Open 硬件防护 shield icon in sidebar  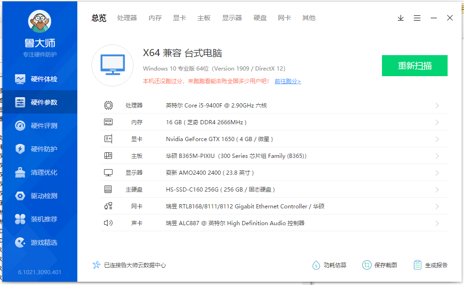click(x=20, y=149)
